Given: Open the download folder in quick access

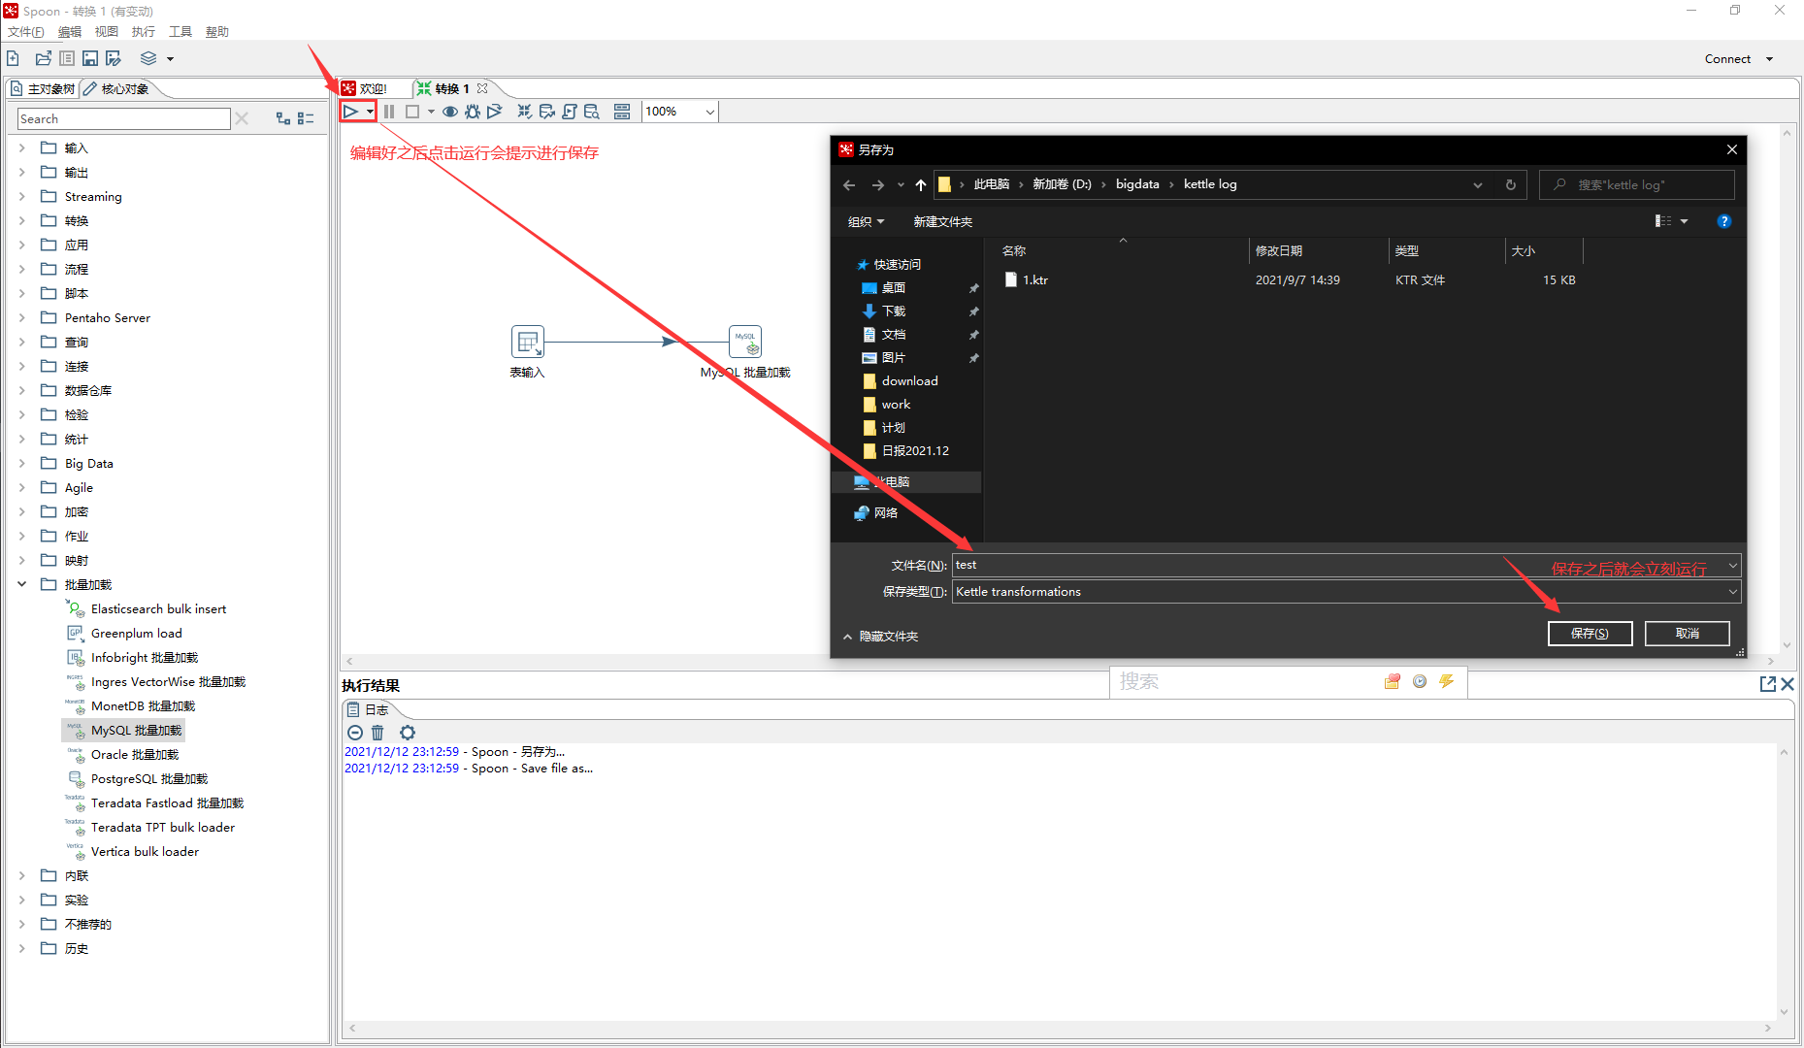Looking at the screenshot, I should point(909,380).
